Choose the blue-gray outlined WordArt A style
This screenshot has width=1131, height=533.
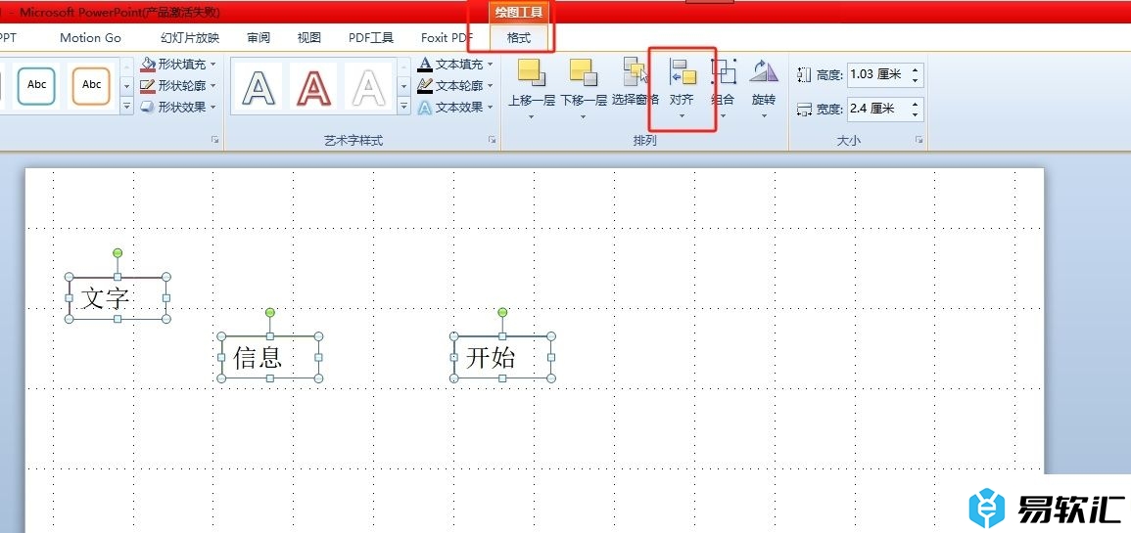pyautogui.click(x=258, y=88)
